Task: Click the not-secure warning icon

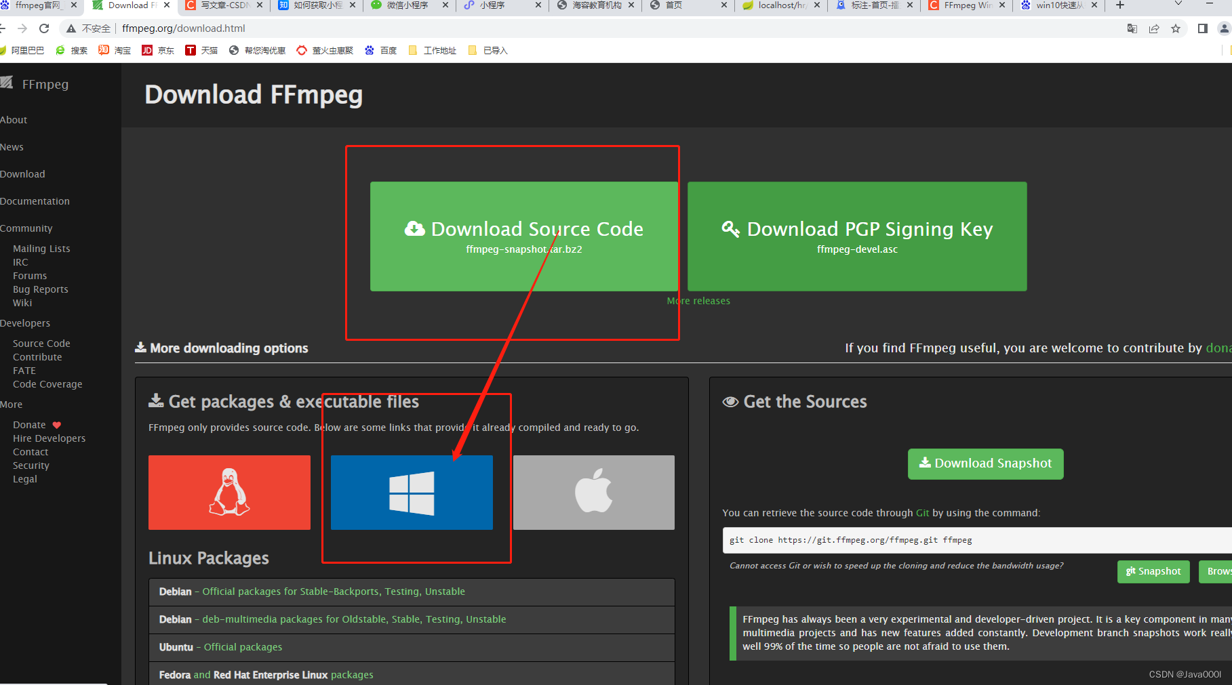Action: [71, 28]
